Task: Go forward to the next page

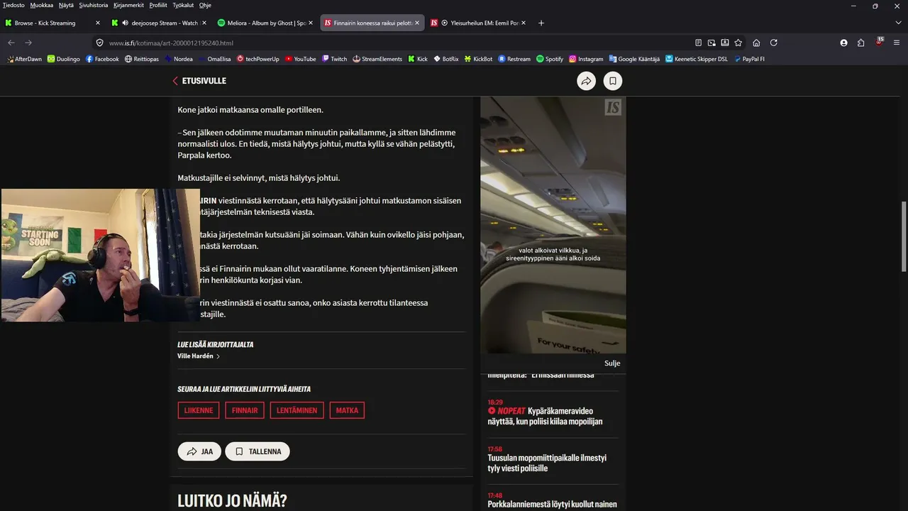Action: click(x=28, y=43)
